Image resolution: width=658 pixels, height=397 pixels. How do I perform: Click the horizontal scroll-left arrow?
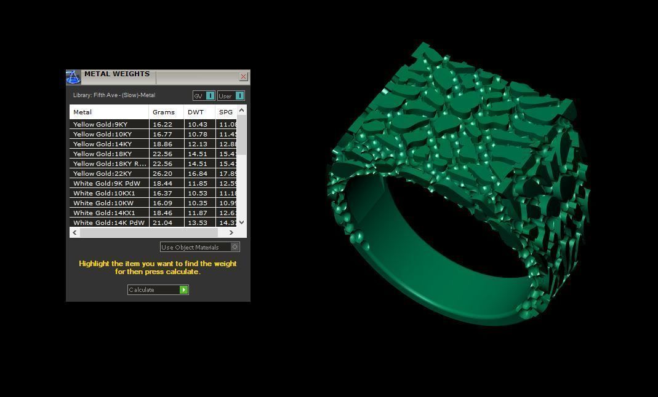coord(74,232)
